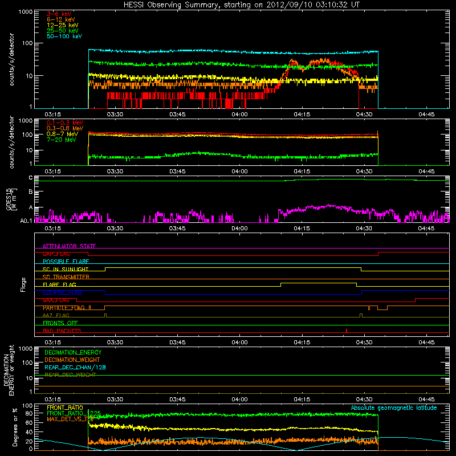
Task: Click the 0.1-0.3 MeV legend label
Action: coord(65,123)
